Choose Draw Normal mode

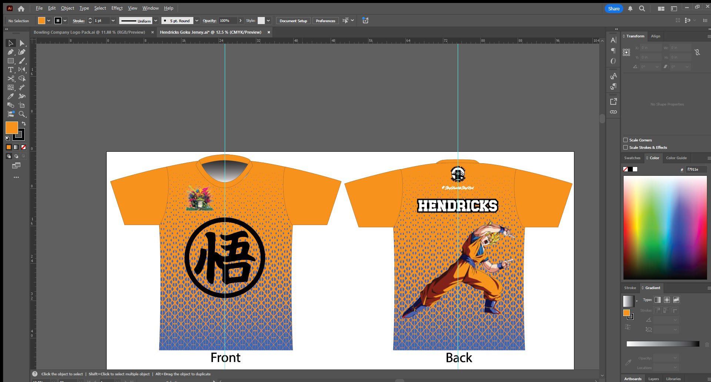[9, 156]
